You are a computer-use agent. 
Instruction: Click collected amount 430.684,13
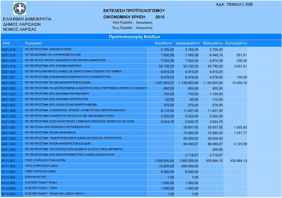(239, 161)
